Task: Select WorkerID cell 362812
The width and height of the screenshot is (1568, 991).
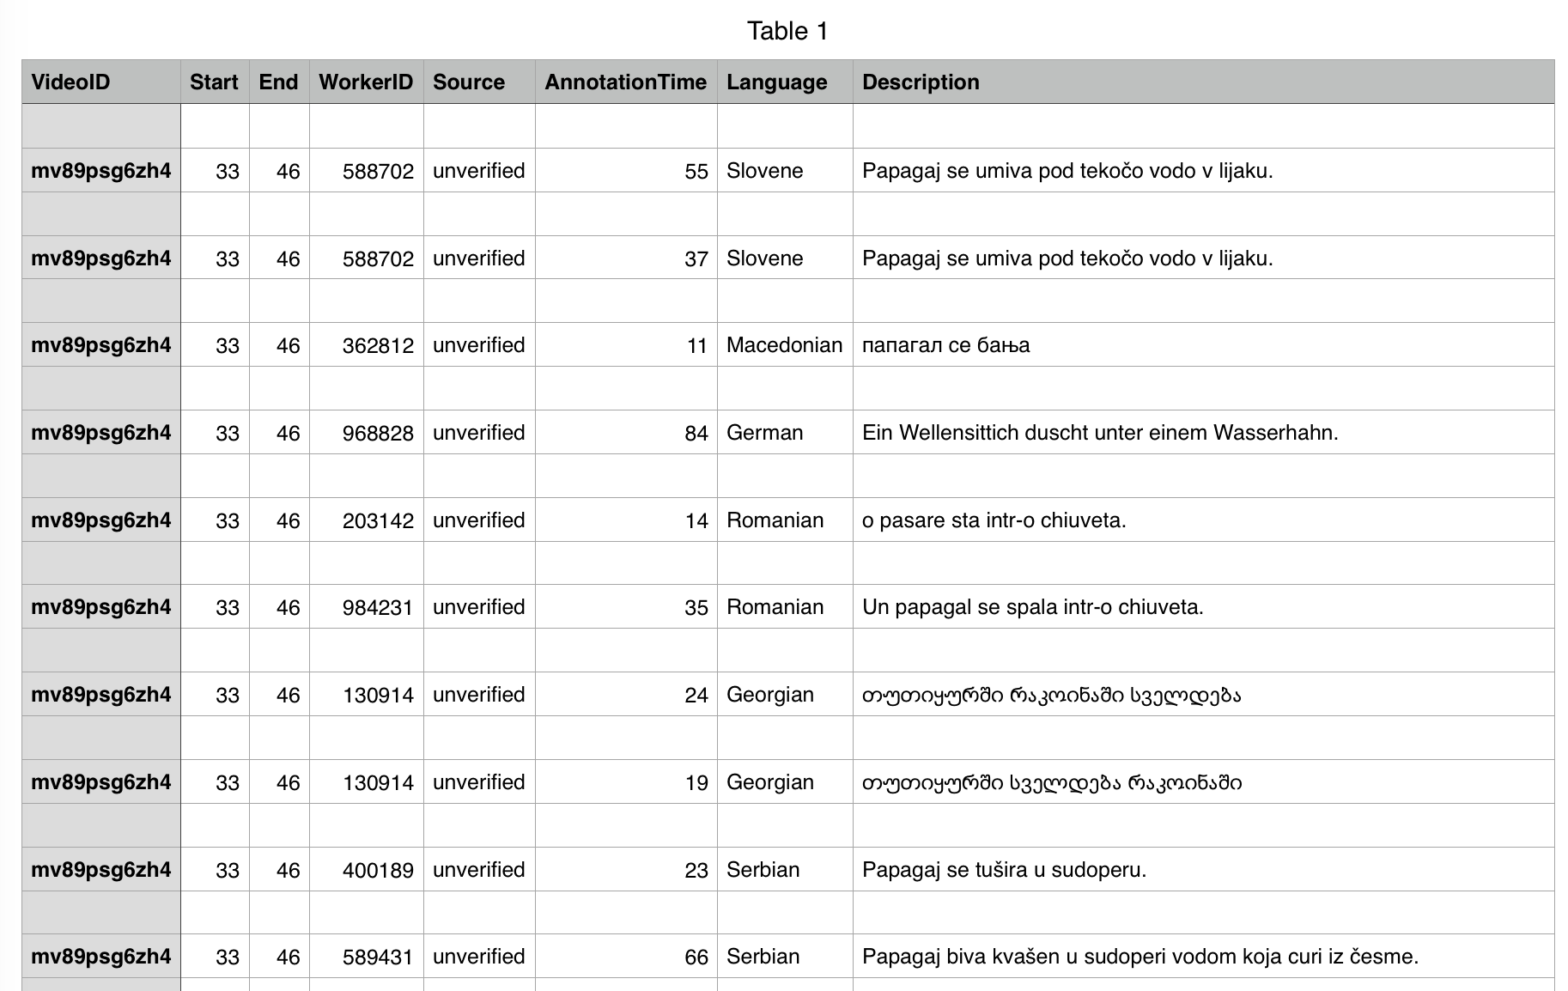Action: click(x=366, y=344)
